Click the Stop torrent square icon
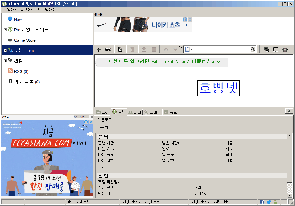This screenshot has height=206, width=295. tap(154, 49)
